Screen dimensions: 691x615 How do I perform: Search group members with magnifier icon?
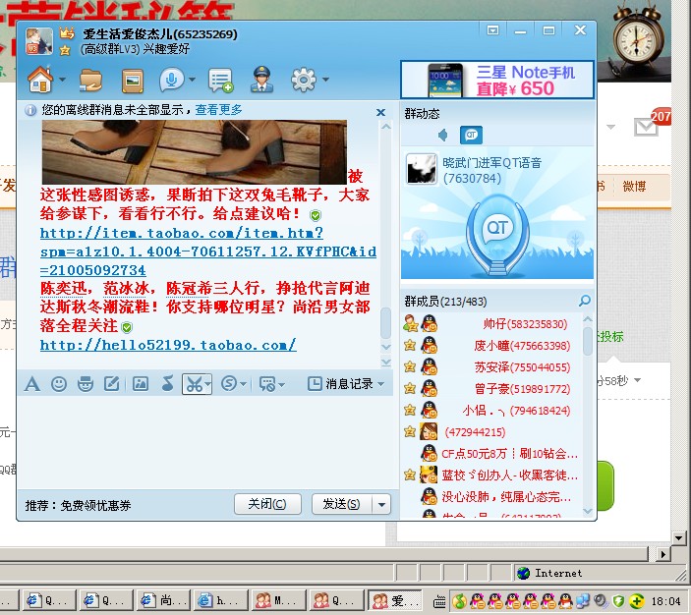tap(585, 301)
